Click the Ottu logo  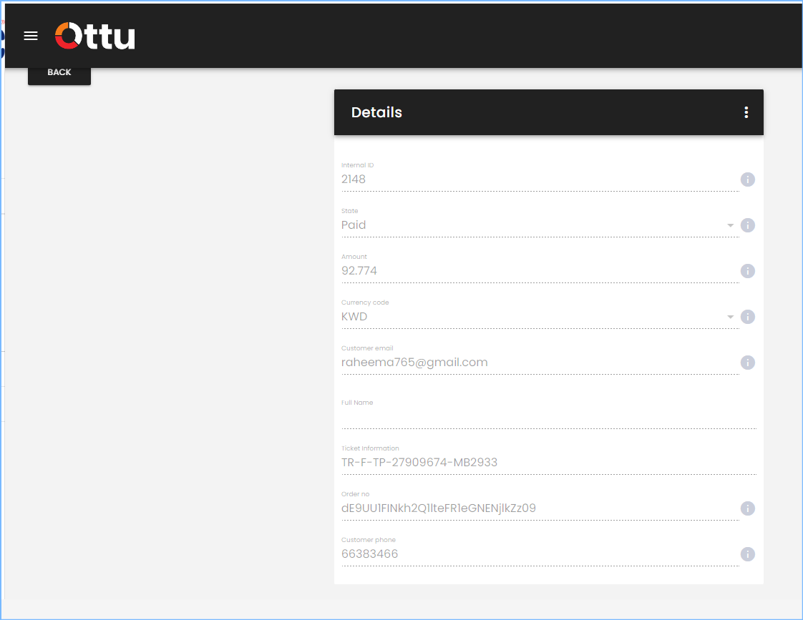pos(95,36)
